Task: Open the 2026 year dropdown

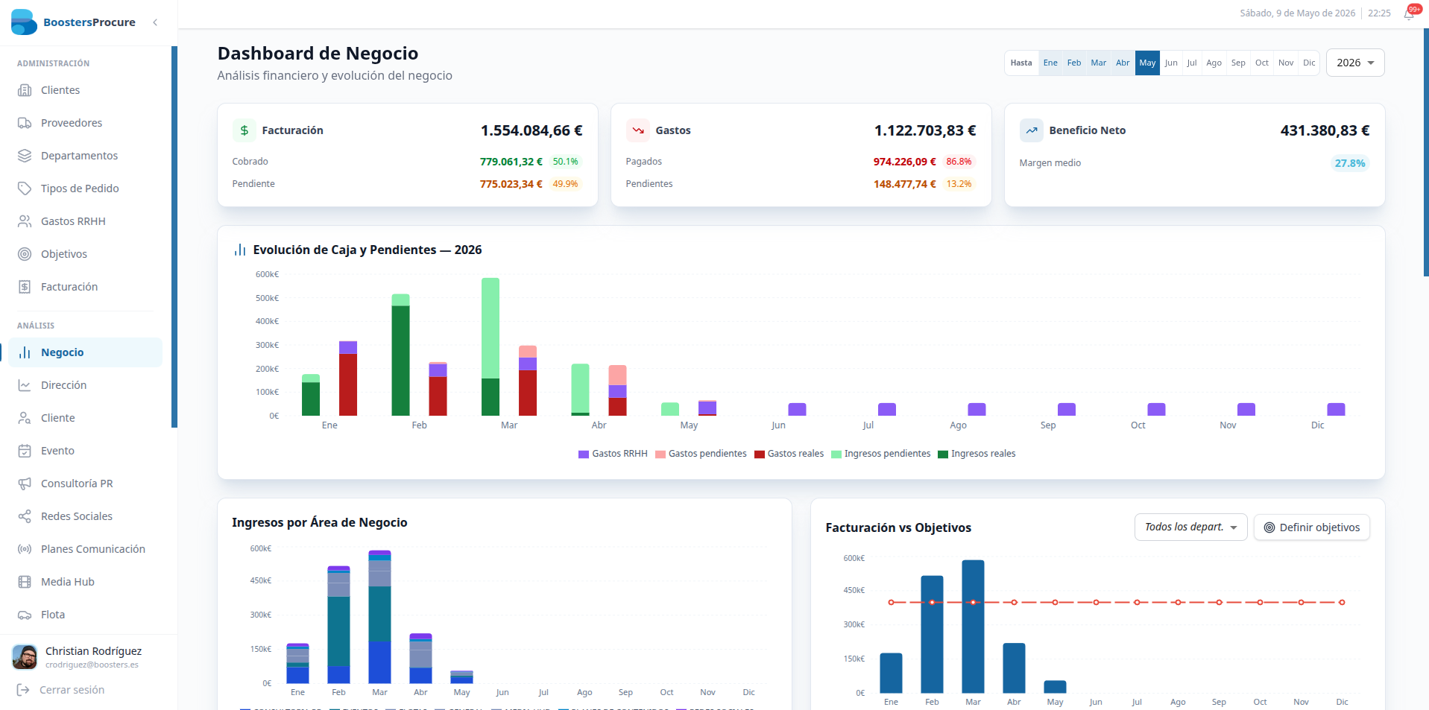Action: (x=1355, y=63)
